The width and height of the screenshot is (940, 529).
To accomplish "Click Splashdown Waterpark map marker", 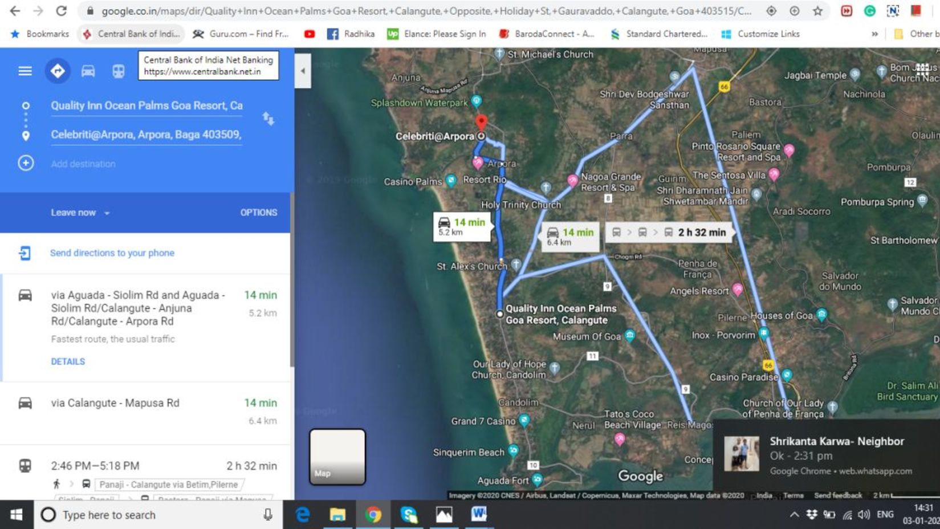I will (x=477, y=101).
